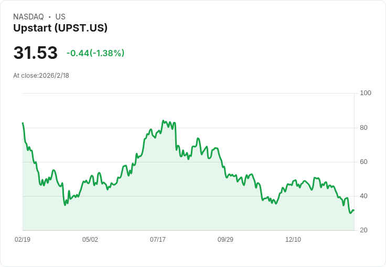Select the 02/19 date on x-axis

pos(23,240)
